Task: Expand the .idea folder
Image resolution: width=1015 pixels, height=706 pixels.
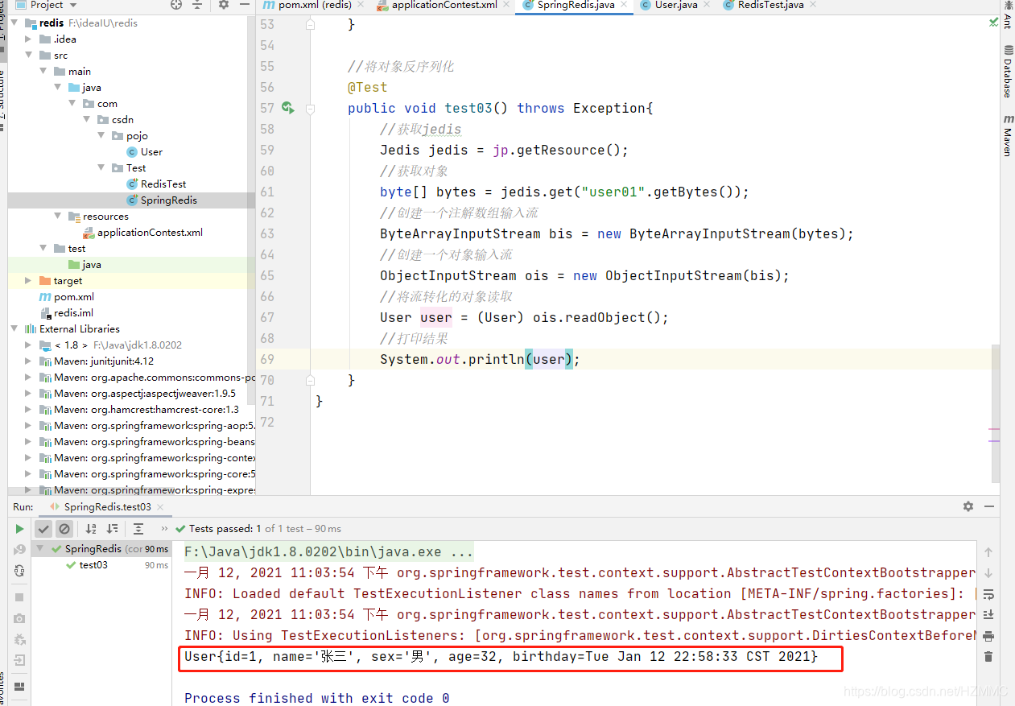Action: tap(29, 39)
